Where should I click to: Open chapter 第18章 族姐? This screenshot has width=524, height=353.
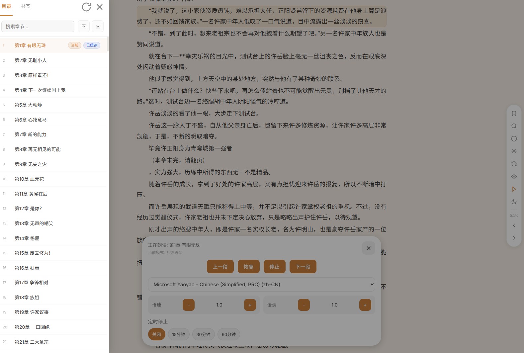pos(54,298)
